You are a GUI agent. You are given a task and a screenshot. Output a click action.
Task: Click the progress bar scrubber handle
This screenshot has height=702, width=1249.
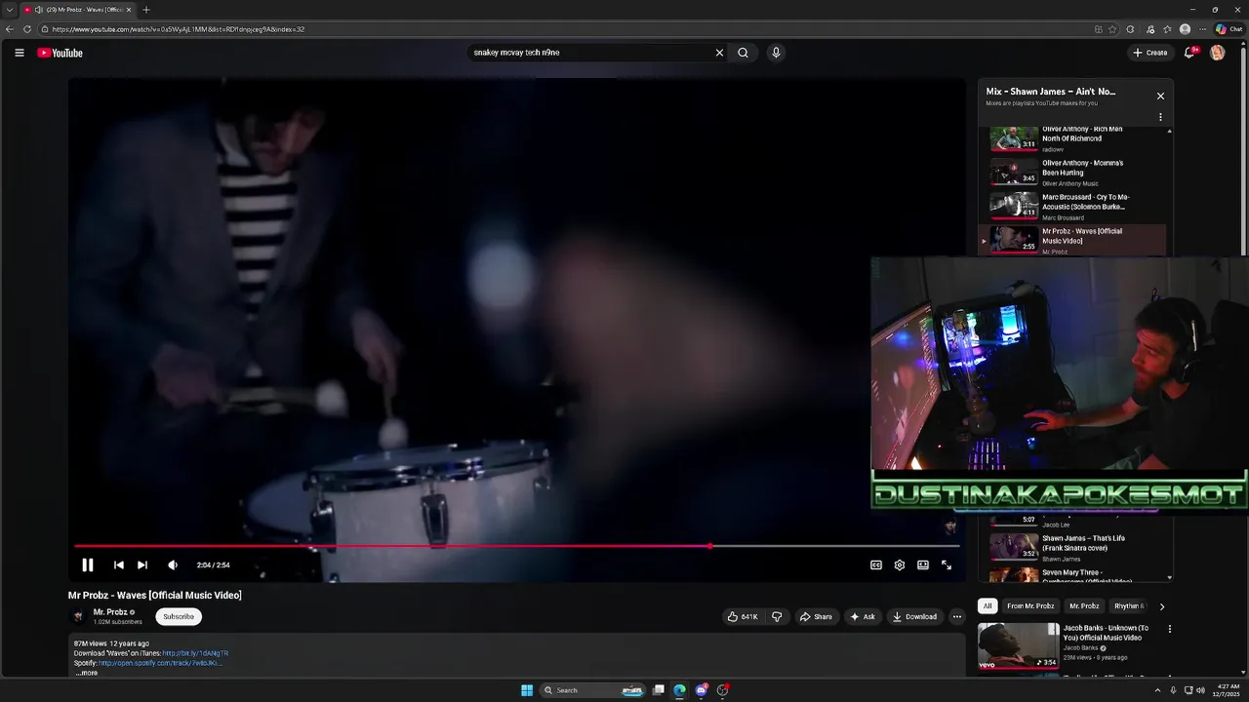pos(709,546)
